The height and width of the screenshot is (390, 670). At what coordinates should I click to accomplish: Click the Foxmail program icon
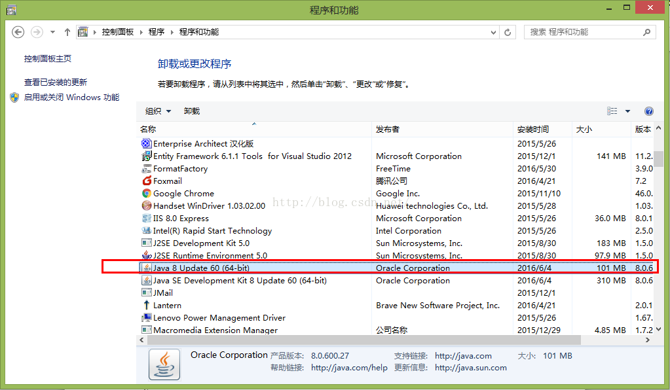146,181
